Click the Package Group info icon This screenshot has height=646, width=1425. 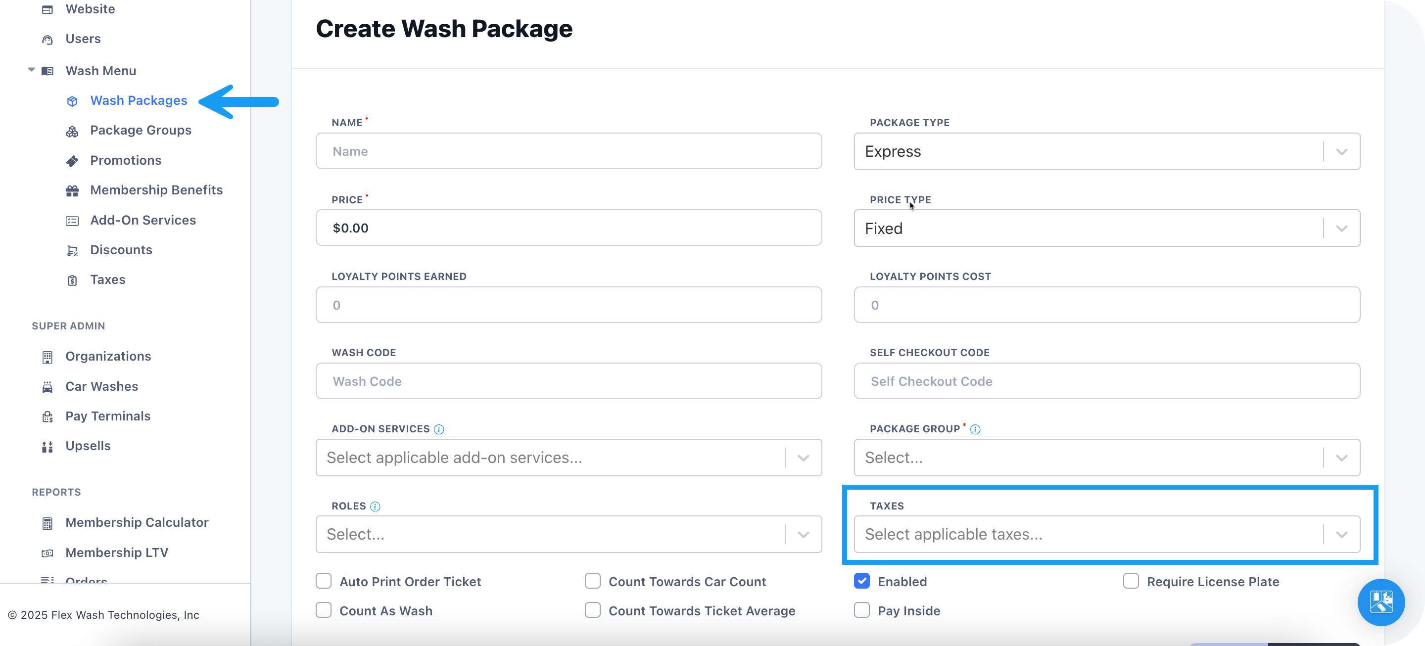(975, 429)
